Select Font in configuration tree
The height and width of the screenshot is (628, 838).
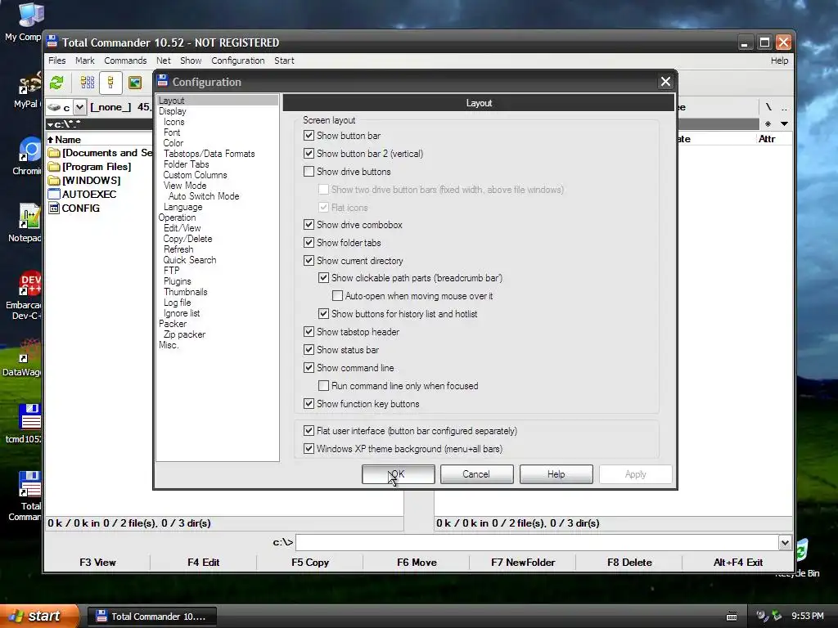pyautogui.click(x=172, y=132)
